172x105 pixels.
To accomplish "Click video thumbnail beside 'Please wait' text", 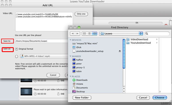I will click(26, 92).
